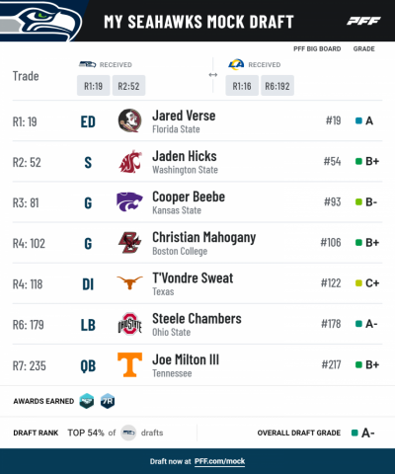
Task: Click the Florida State Seminoles logo
Action: tap(129, 120)
